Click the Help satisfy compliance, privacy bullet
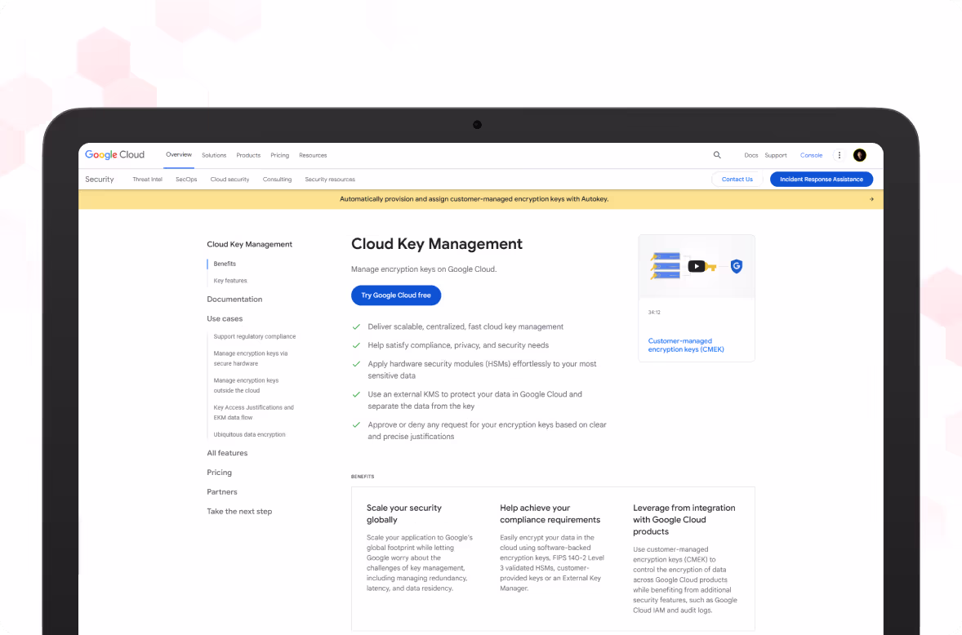This screenshot has width=962, height=635. [457, 345]
